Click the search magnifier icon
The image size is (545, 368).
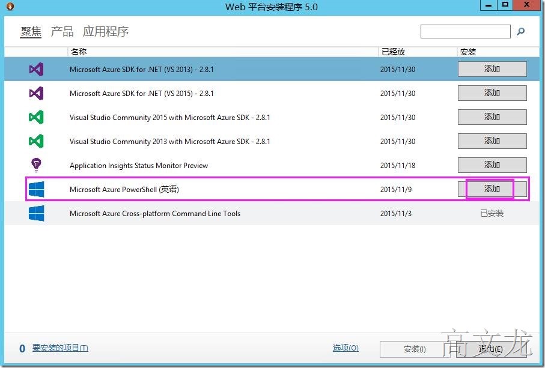pos(520,31)
